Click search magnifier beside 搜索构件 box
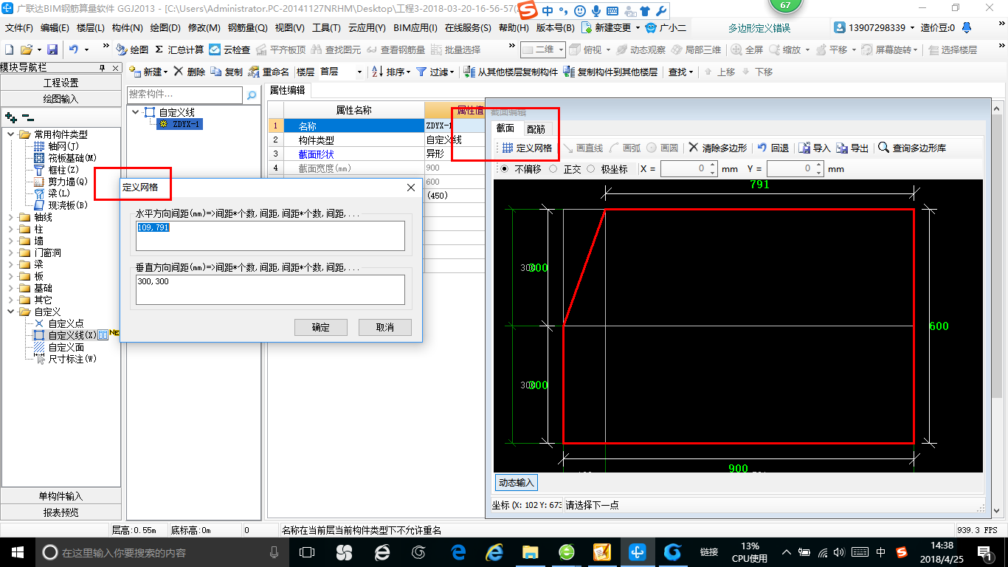This screenshot has height=567, width=1008. [x=251, y=94]
